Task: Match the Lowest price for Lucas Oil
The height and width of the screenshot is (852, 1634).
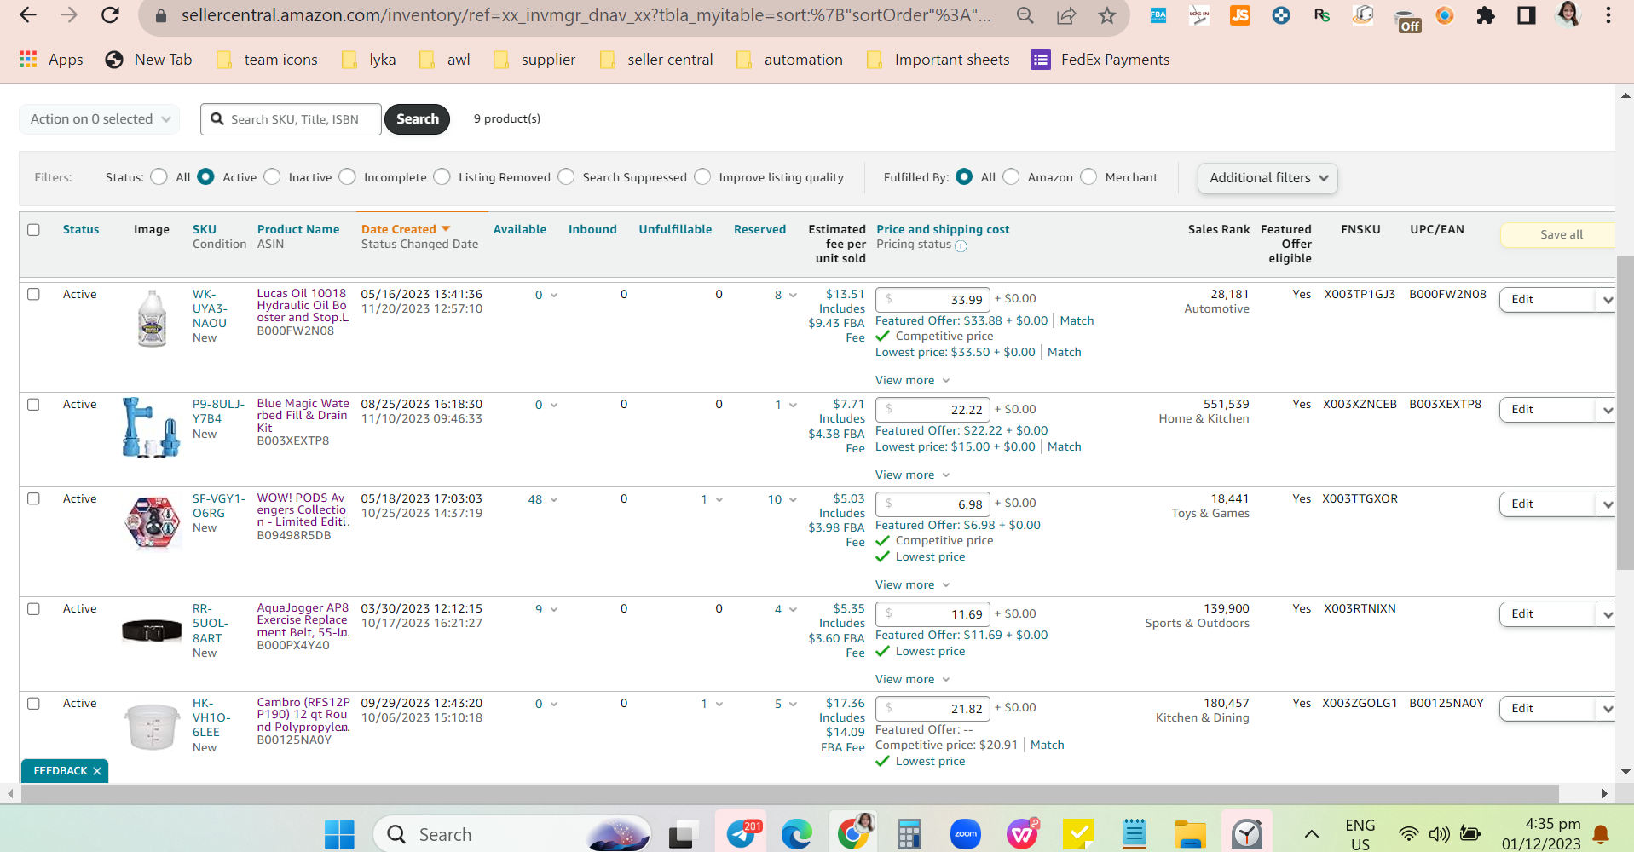Action: click(x=1064, y=353)
